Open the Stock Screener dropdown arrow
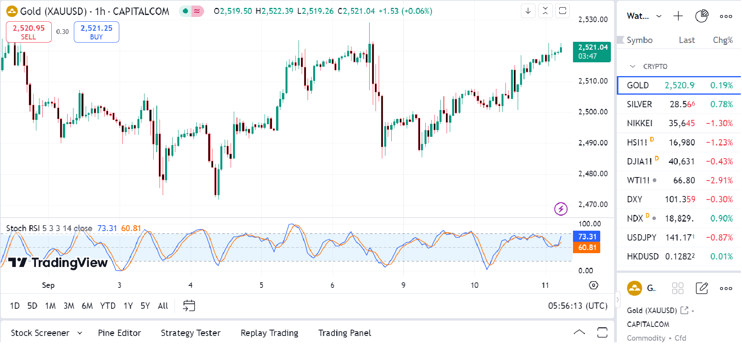Image resolution: width=742 pixels, height=347 pixels. pyautogui.click(x=80, y=333)
